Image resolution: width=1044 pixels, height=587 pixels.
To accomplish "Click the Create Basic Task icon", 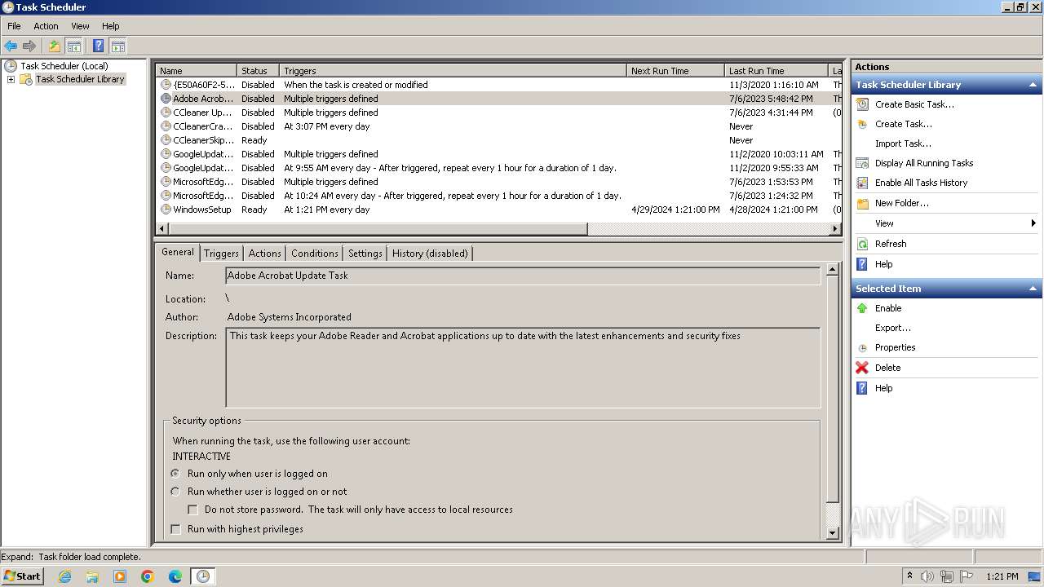I will [862, 104].
